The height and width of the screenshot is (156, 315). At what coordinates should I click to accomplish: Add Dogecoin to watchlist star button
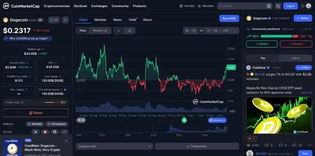tap(54, 20)
